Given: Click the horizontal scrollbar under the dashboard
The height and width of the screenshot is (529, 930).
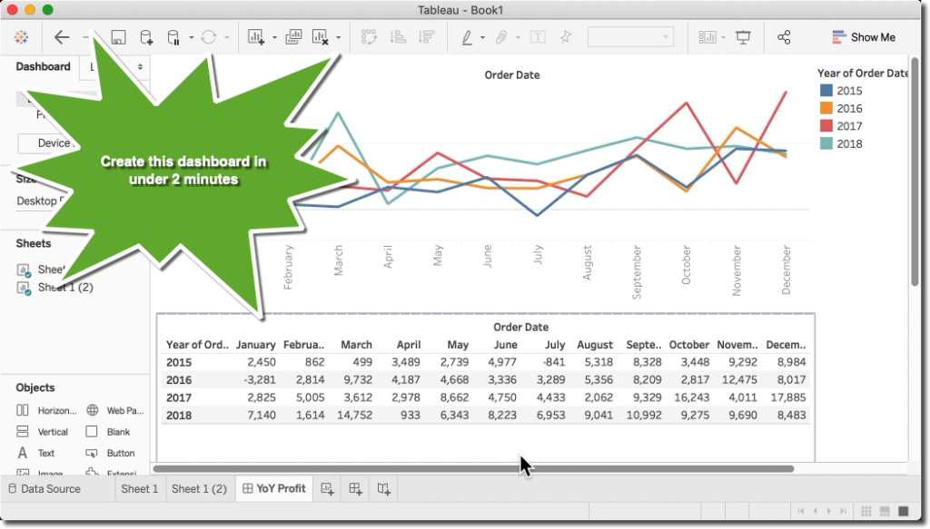Looking at the screenshot, I should [x=473, y=469].
